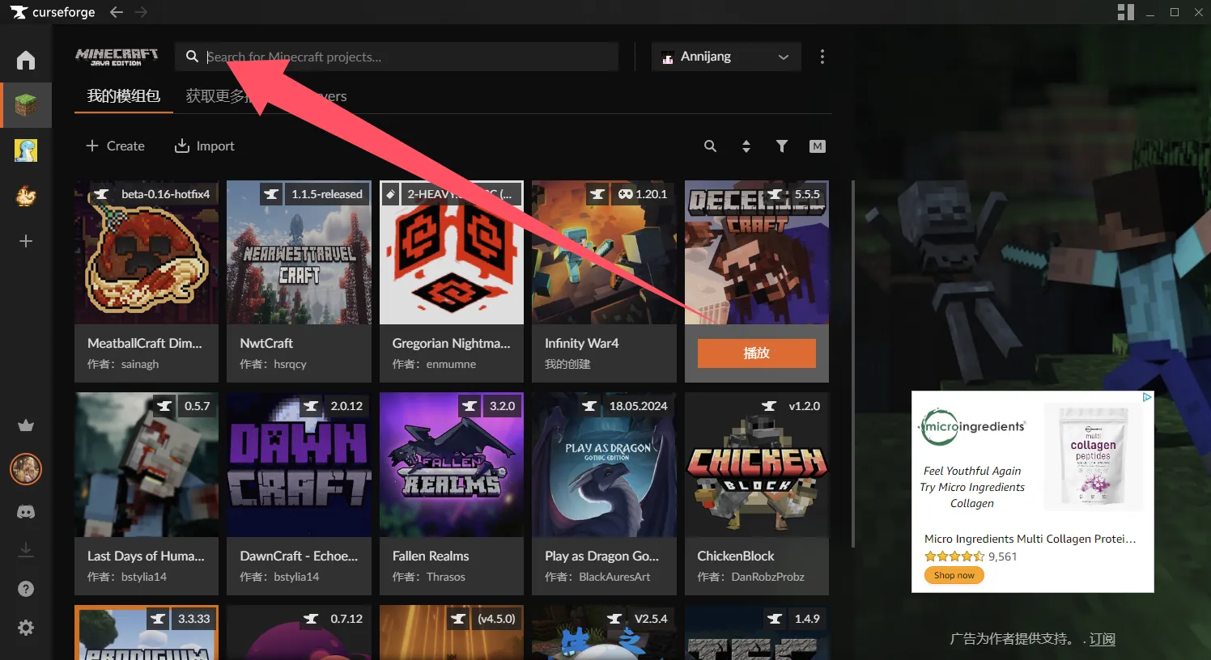
Task: Click the AdChoices icon on advertisement
Action: 1147,397
